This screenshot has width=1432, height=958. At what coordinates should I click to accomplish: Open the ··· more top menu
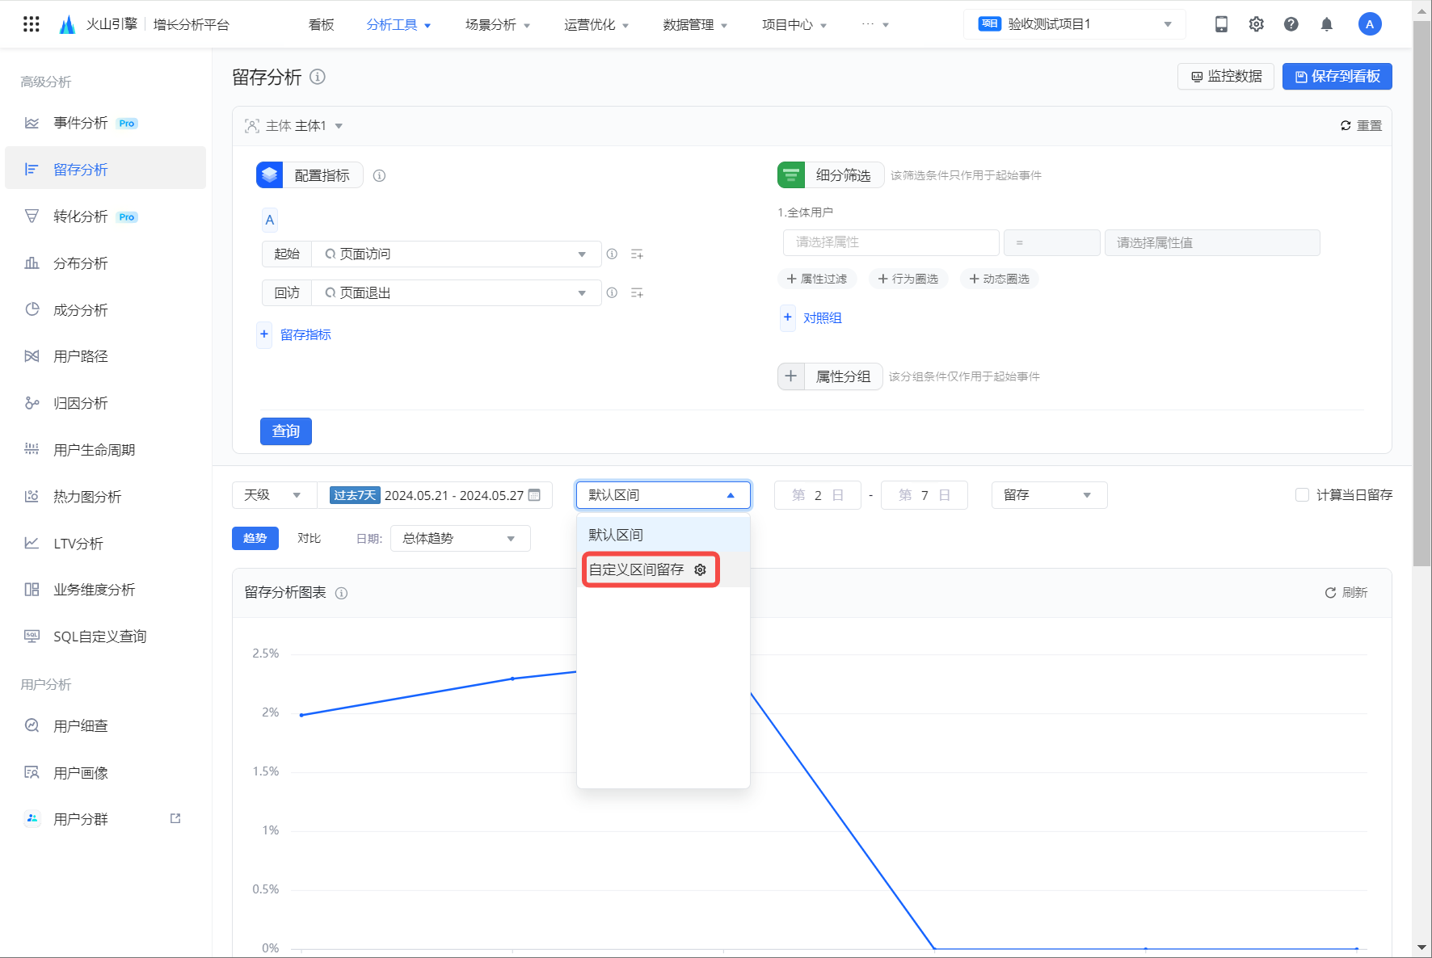click(875, 25)
